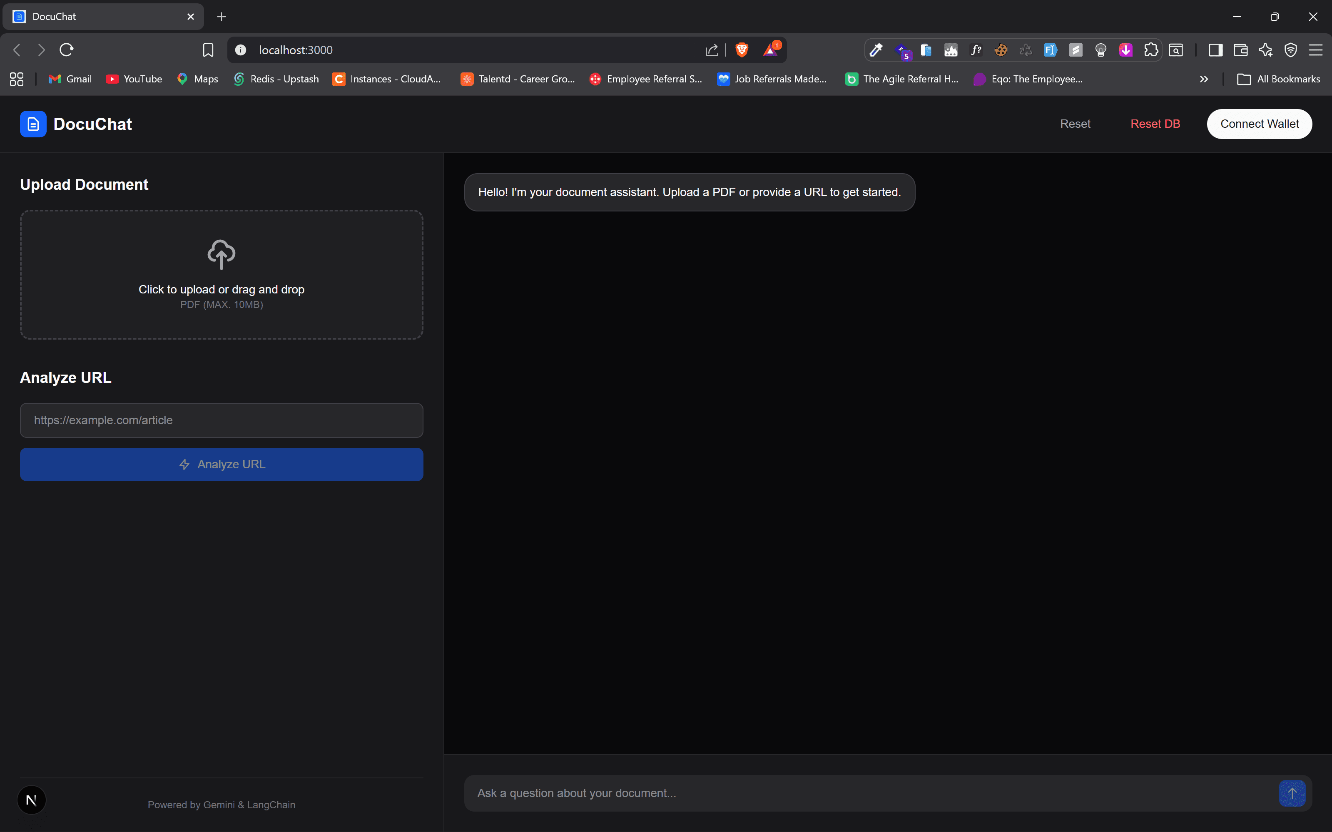This screenshot has width=1332, height=832.
Task: Open the browser extensions puzzle icon
Action: point(1150,50)
